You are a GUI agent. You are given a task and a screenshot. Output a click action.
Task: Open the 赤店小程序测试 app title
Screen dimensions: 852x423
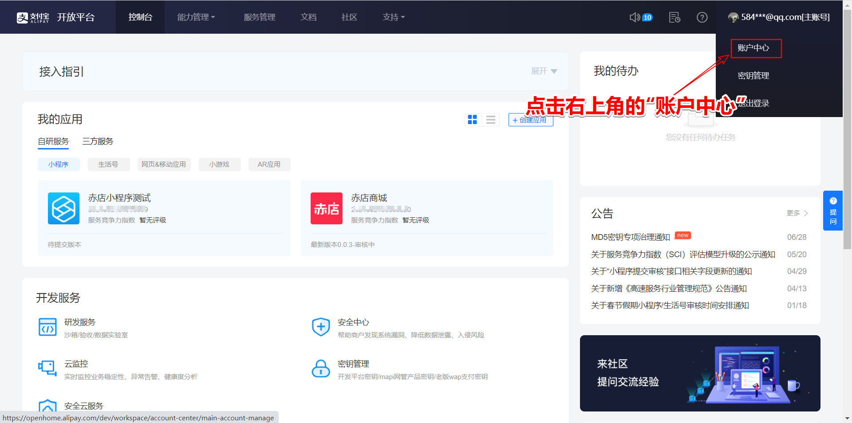[x=119, y=198]
